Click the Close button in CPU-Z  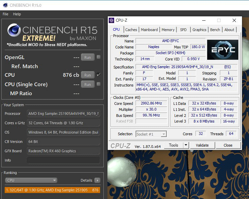pyautogui.click(x=228, y=145)
